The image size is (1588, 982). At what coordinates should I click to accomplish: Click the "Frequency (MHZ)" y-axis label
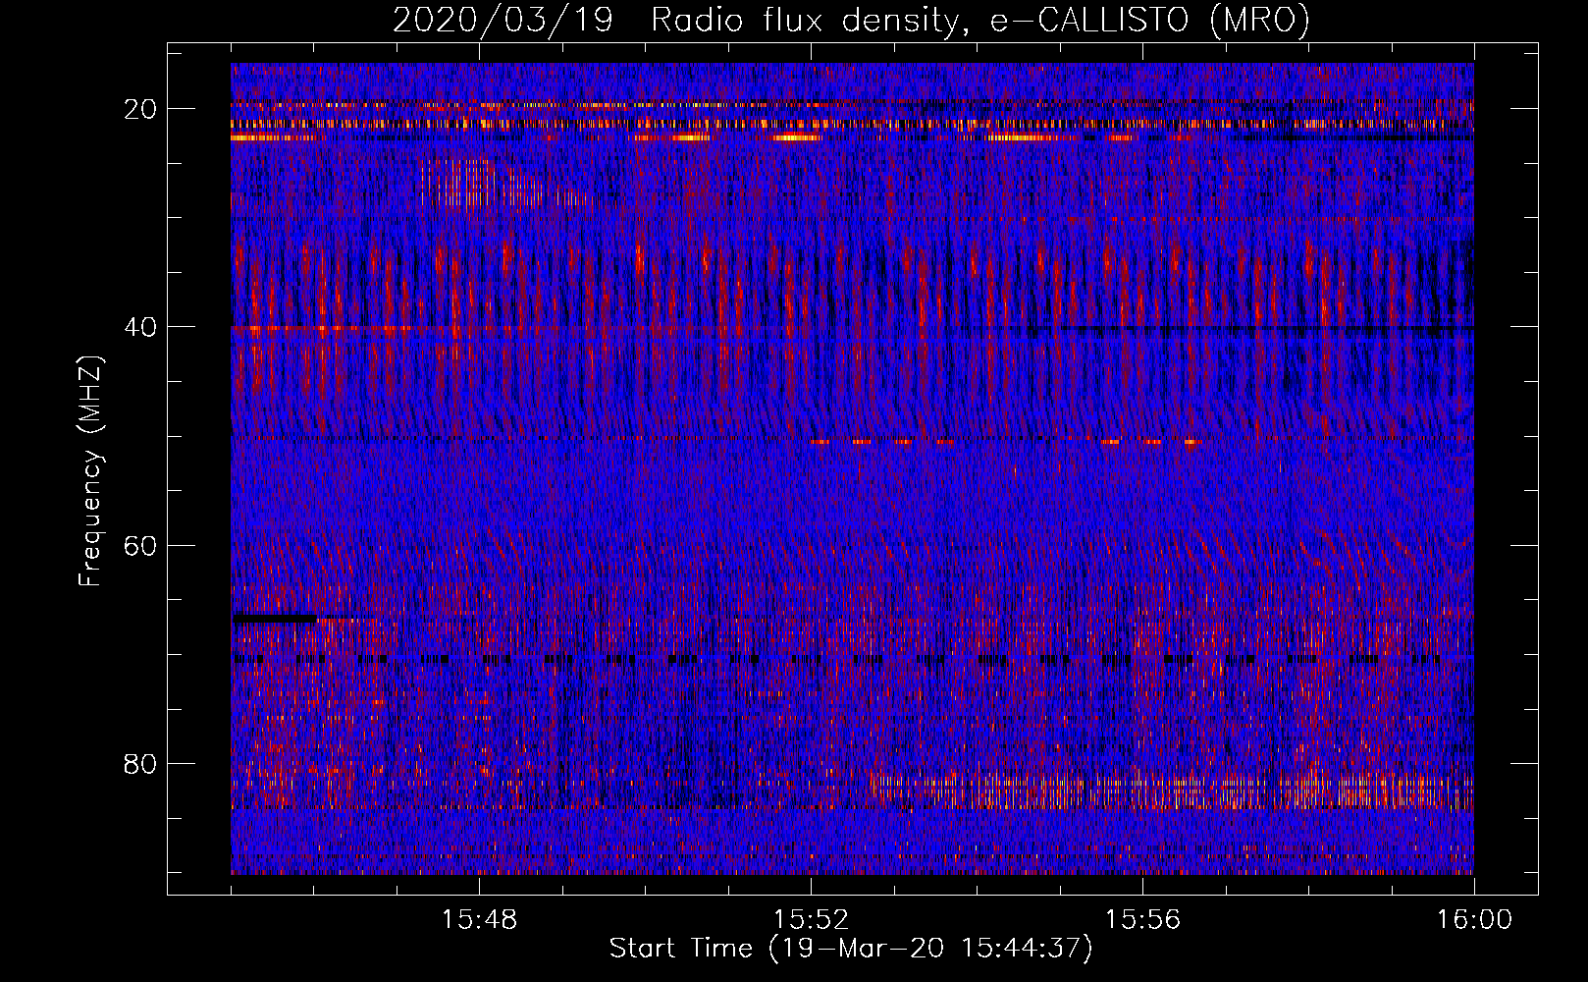pos(90,471)
